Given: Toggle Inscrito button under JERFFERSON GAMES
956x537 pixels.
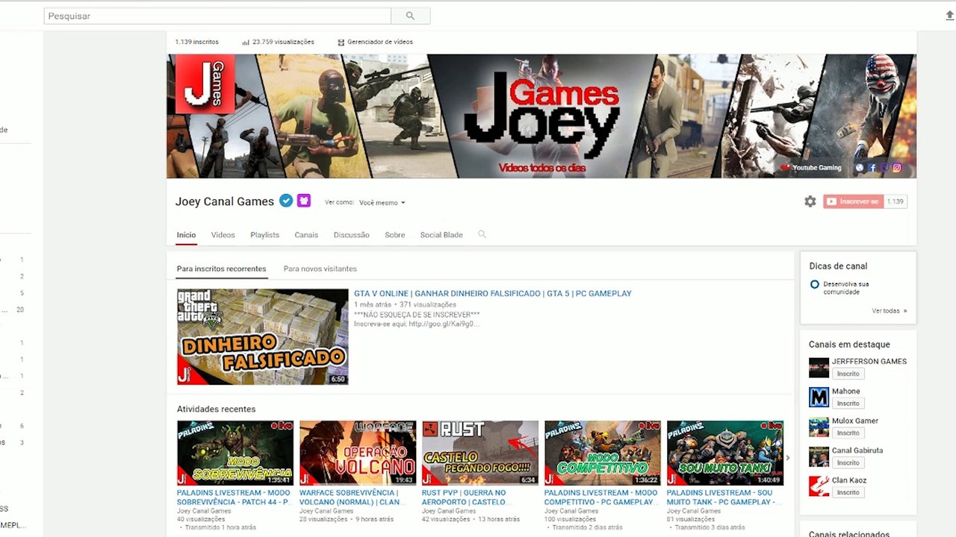Looking at the screenshot, I should tap(848, 374).
